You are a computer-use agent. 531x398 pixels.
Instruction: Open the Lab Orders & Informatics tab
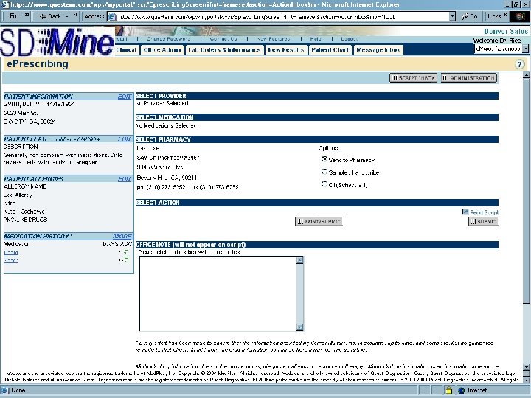click(x=224, y=50)
